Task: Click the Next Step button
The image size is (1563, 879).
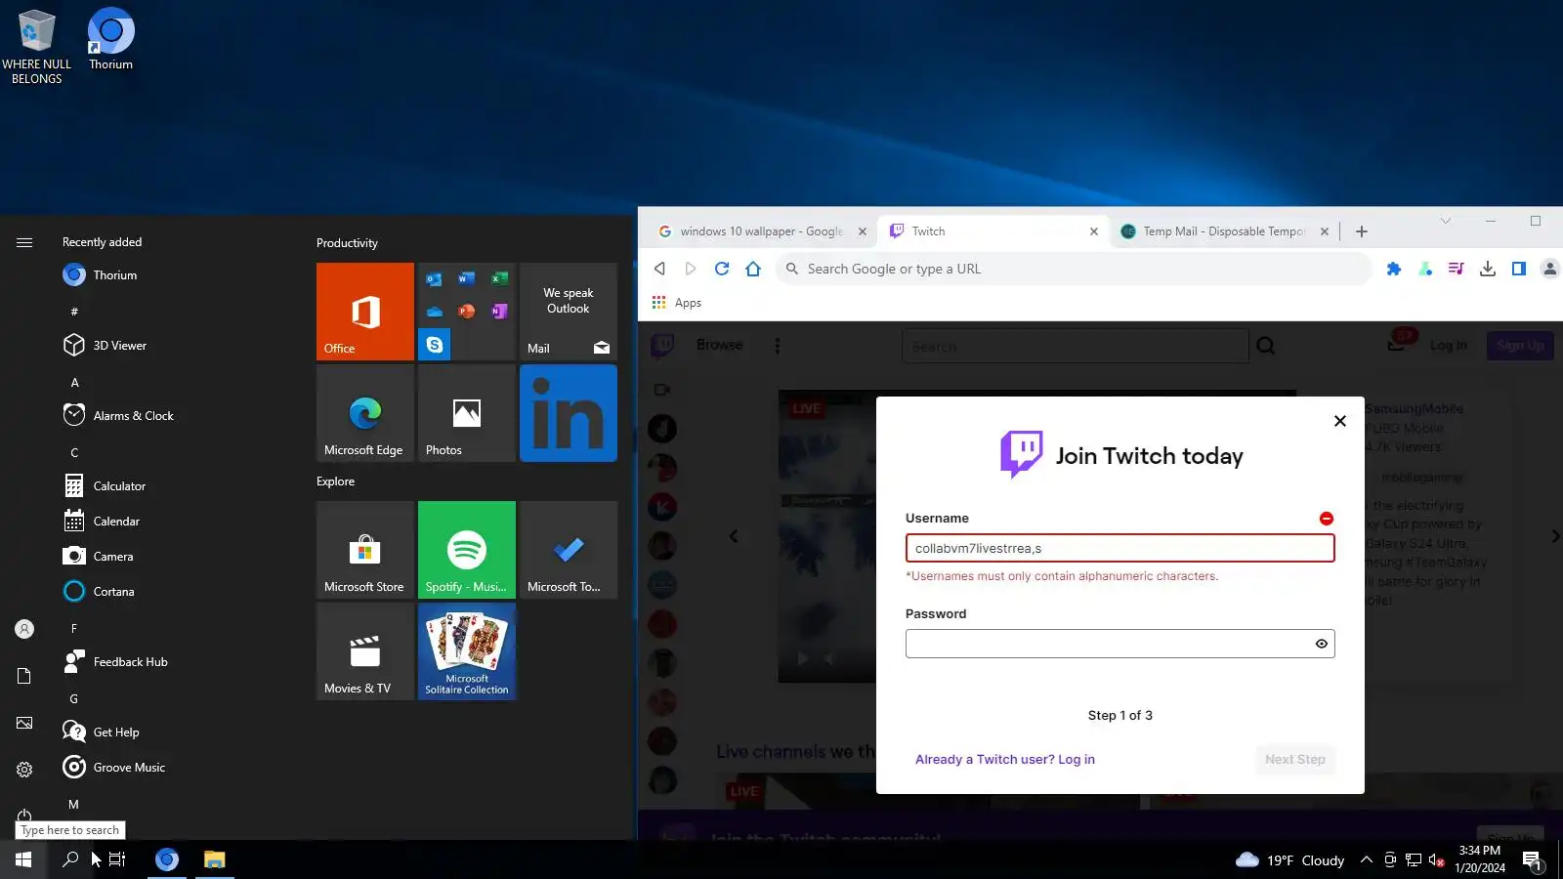Action: pyautogui.click(x=1295, y=760)
